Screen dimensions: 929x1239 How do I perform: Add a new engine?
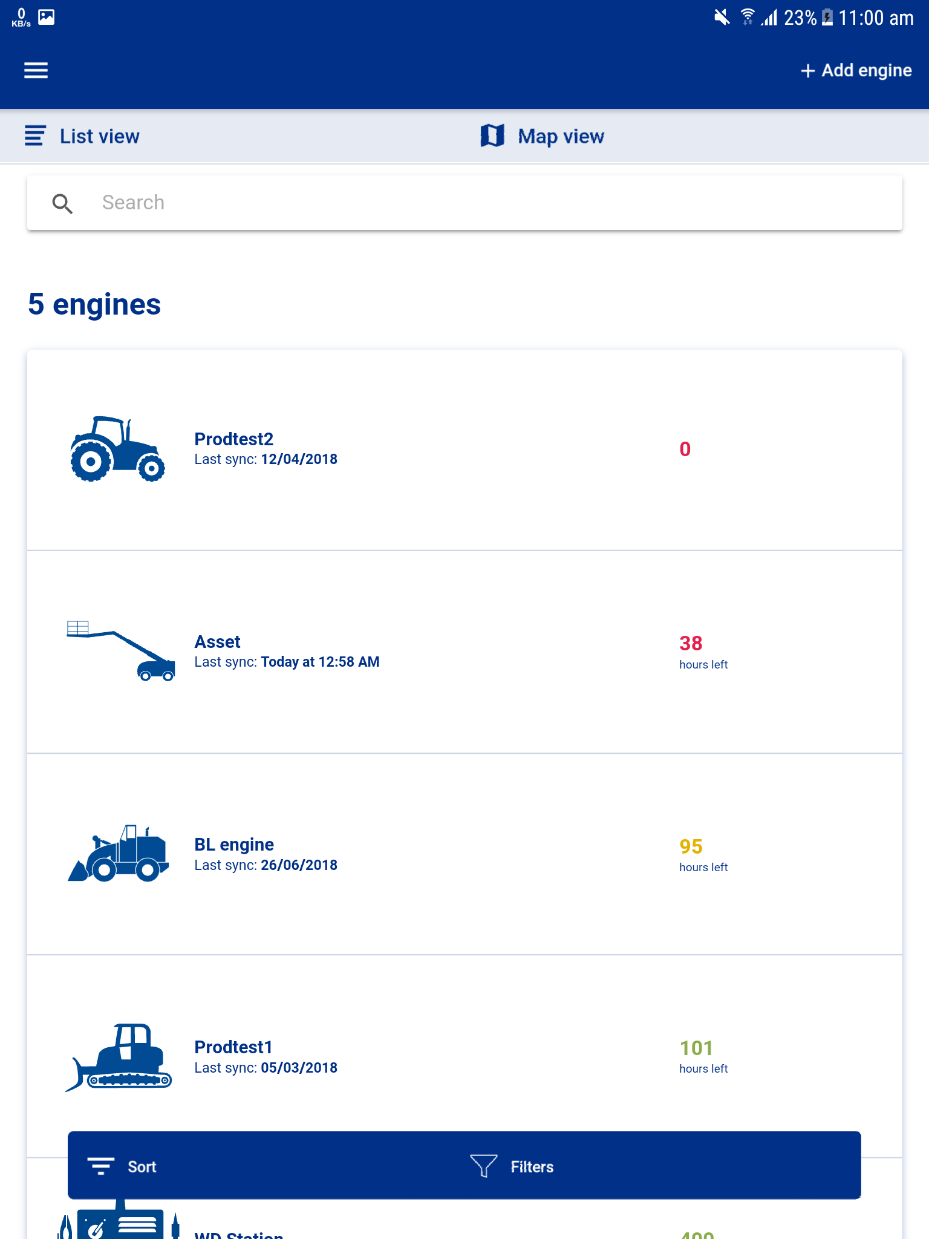pyautogui.click(x=856, y=70)
